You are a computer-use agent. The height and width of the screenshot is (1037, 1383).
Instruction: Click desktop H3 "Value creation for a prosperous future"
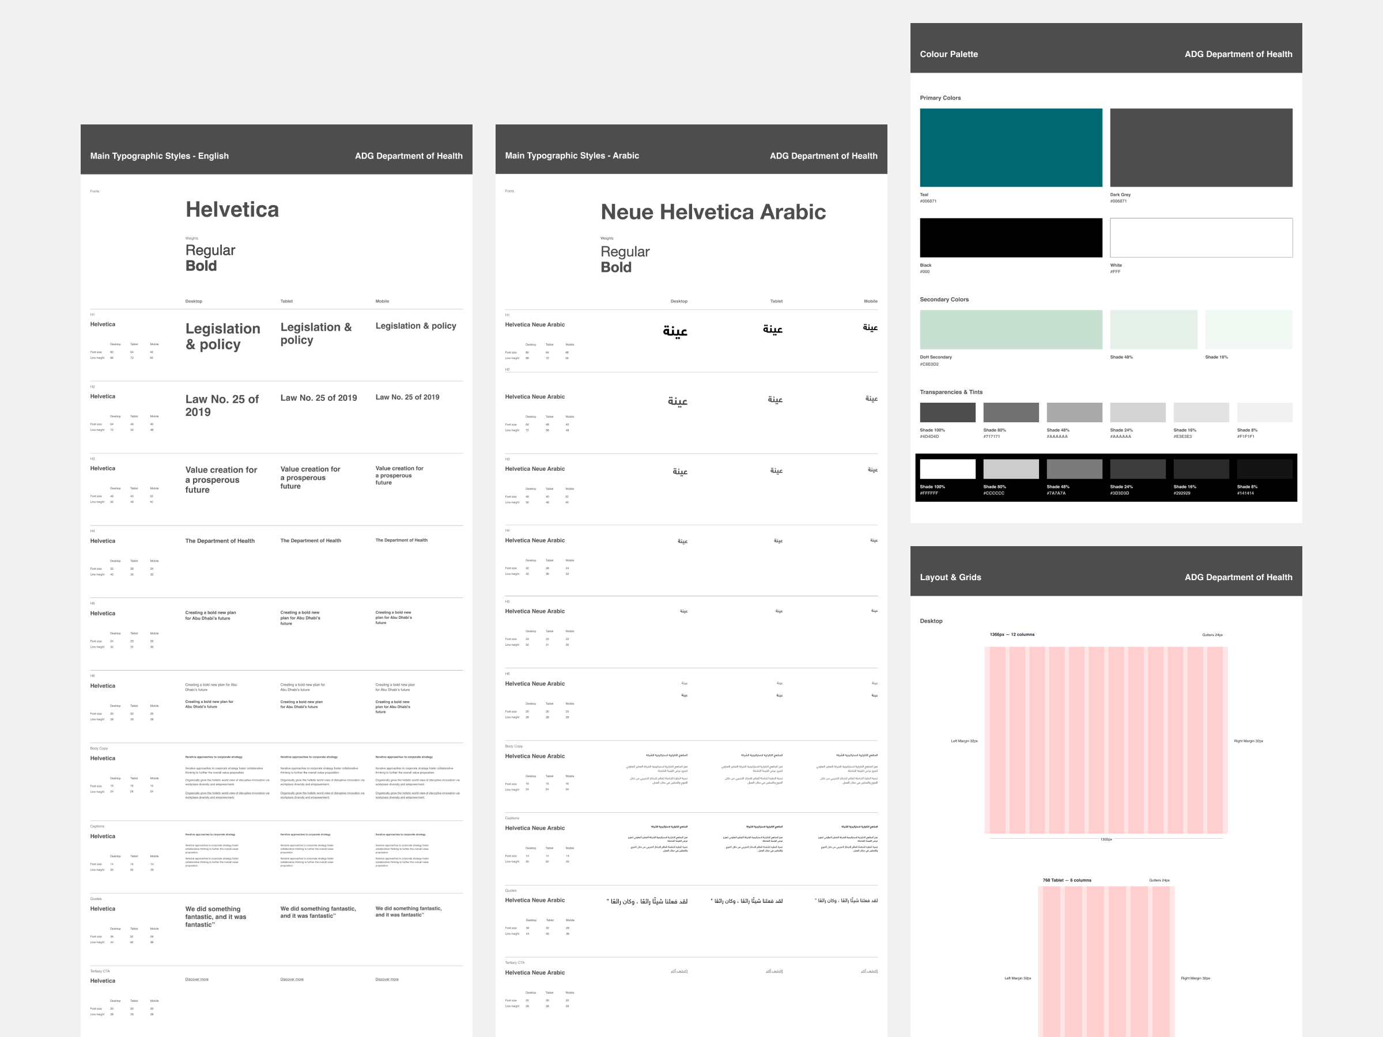coord(221,479)
